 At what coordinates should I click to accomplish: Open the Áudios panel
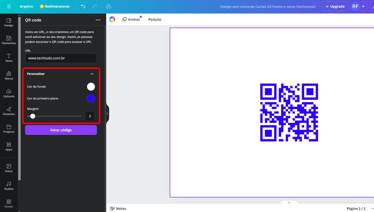point(9,186)
